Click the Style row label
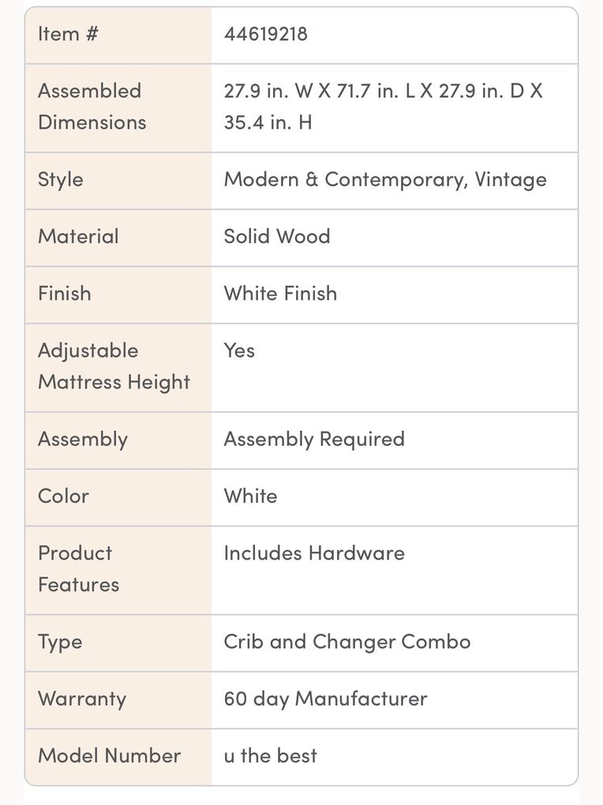Image resolution: width=603 pixels, height=805 pixels. [60, 179]
